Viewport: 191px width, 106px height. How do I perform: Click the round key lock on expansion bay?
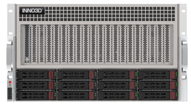(27, 60)
